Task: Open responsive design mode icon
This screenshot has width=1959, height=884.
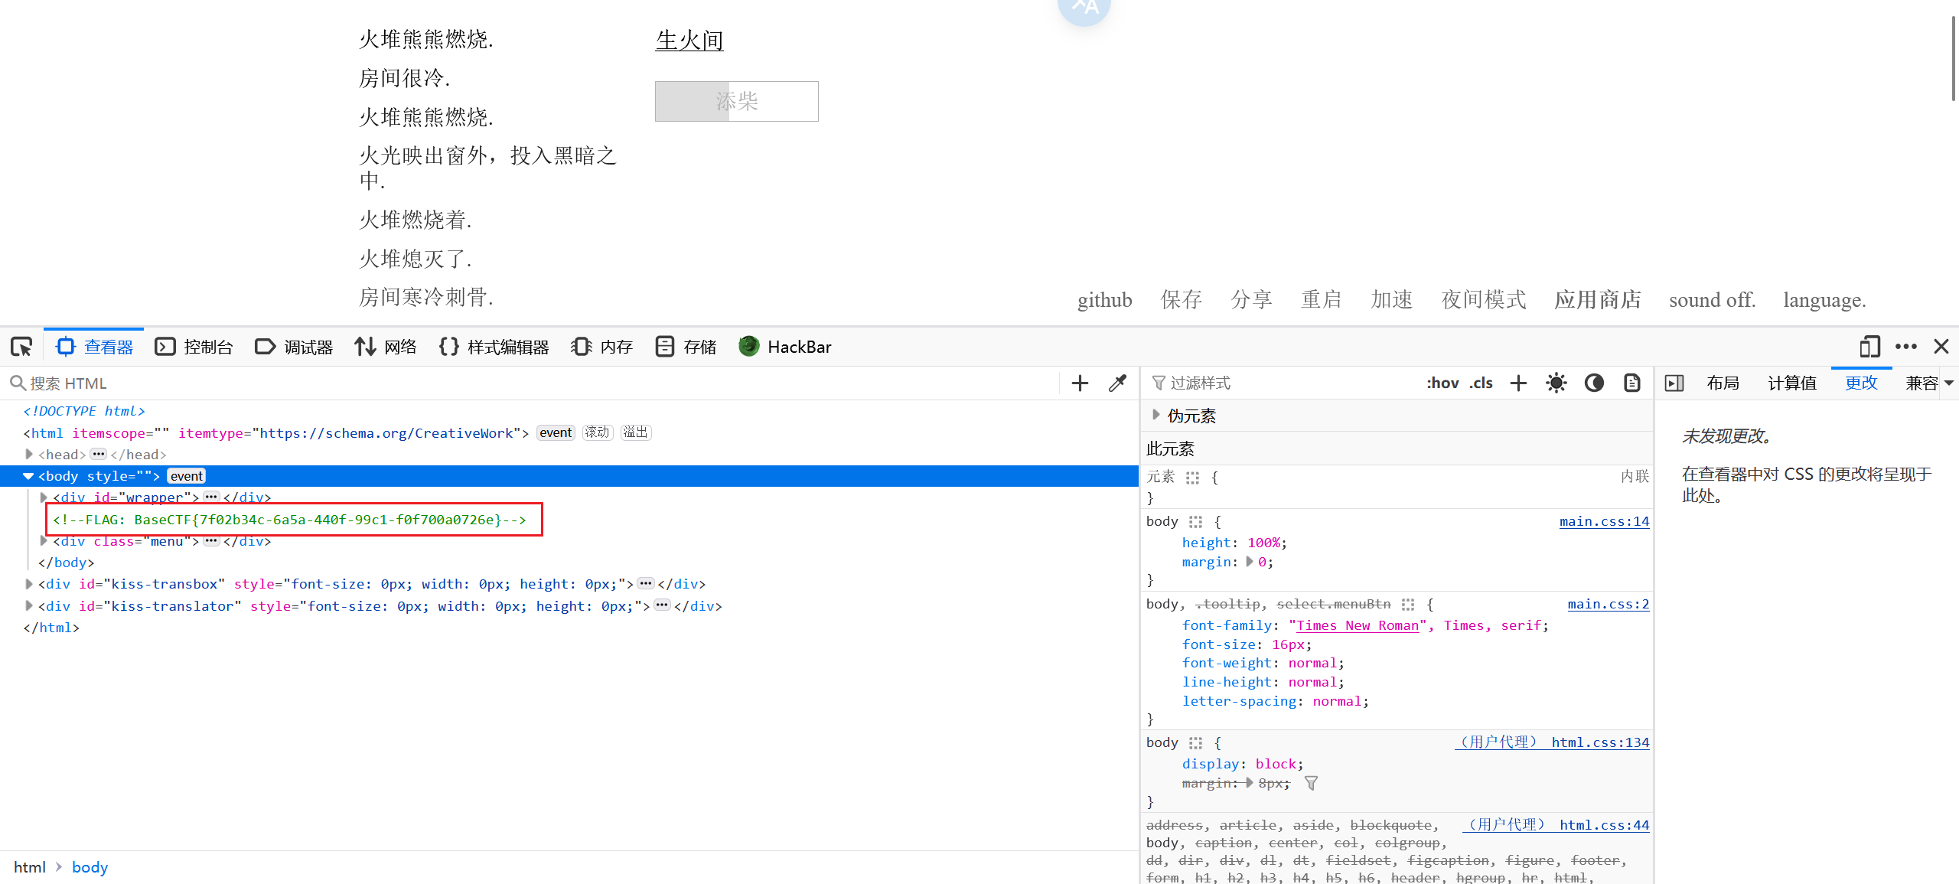Action: [x=1869, y=347]
